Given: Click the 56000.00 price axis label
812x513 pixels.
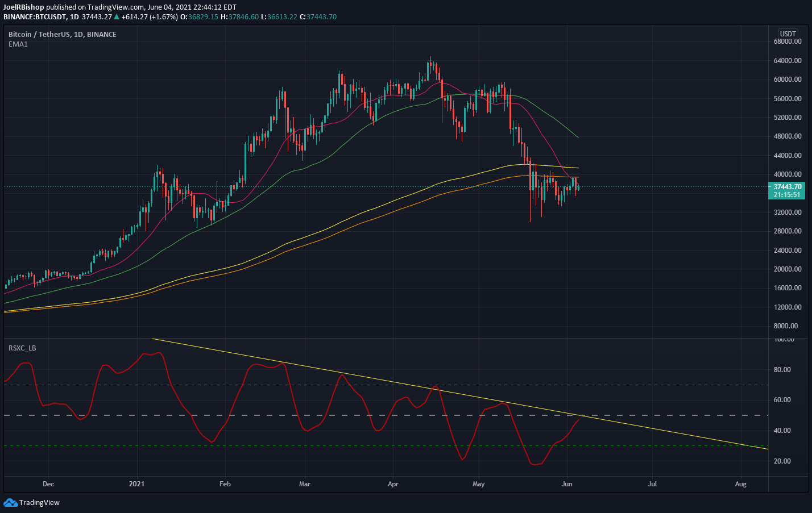Looking at the screenshot, I should (x=788, y=98).
